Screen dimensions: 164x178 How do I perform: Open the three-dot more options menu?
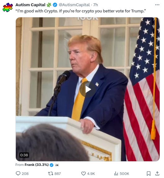point(157,5)
